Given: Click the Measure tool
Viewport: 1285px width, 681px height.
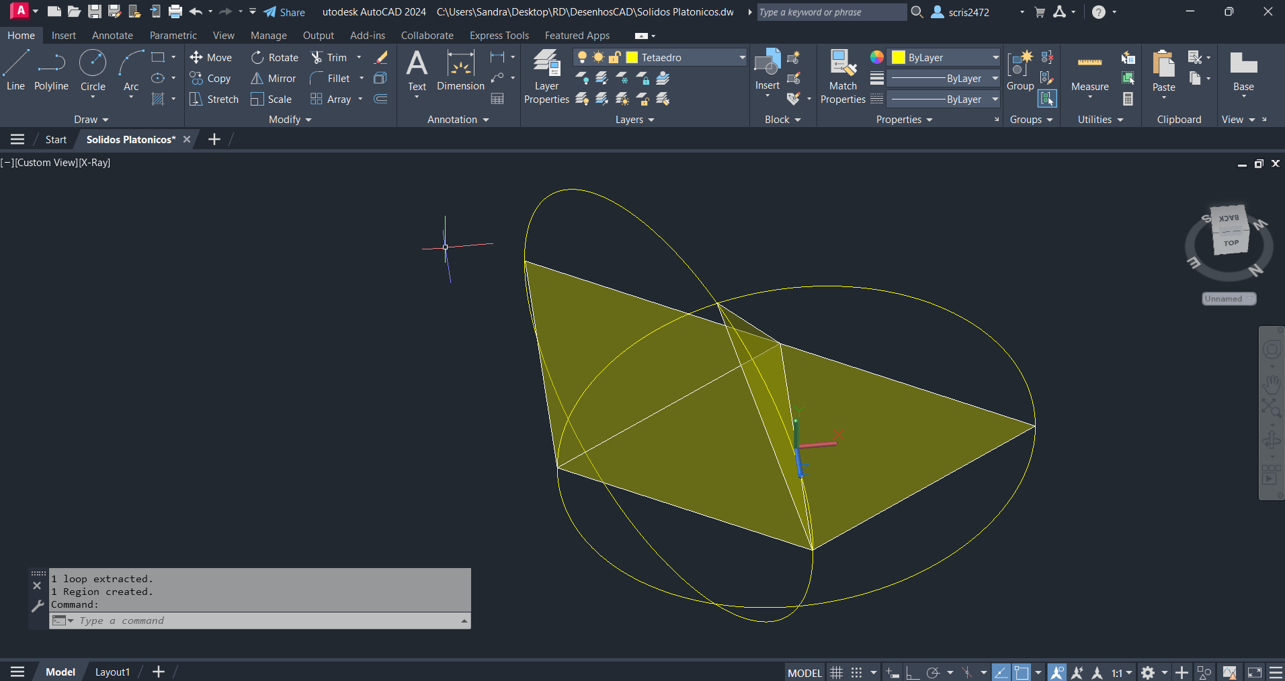Looking at the screenshot, I should (x=1089, y=71).
